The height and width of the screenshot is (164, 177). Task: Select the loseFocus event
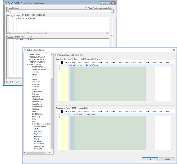tap(36, 97)
